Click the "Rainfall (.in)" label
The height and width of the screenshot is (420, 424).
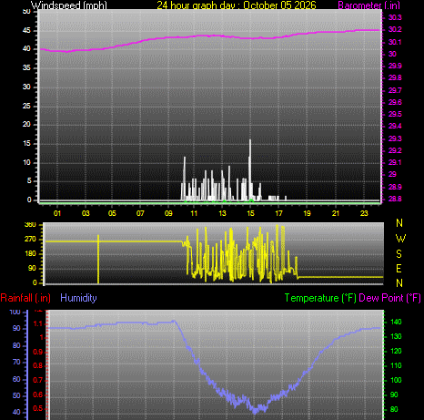[x=25, y=298]
